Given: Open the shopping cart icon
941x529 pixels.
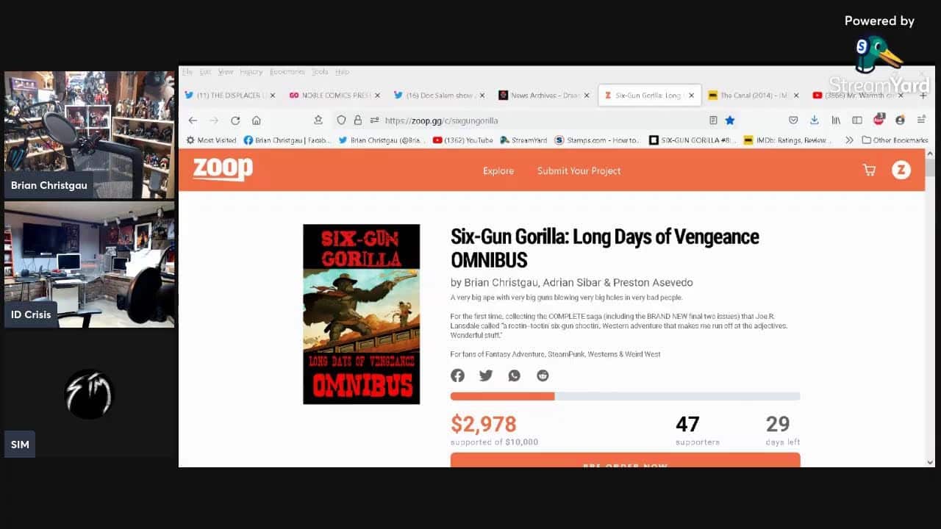Looking at the screenshot, I should [x=869, y=170].
